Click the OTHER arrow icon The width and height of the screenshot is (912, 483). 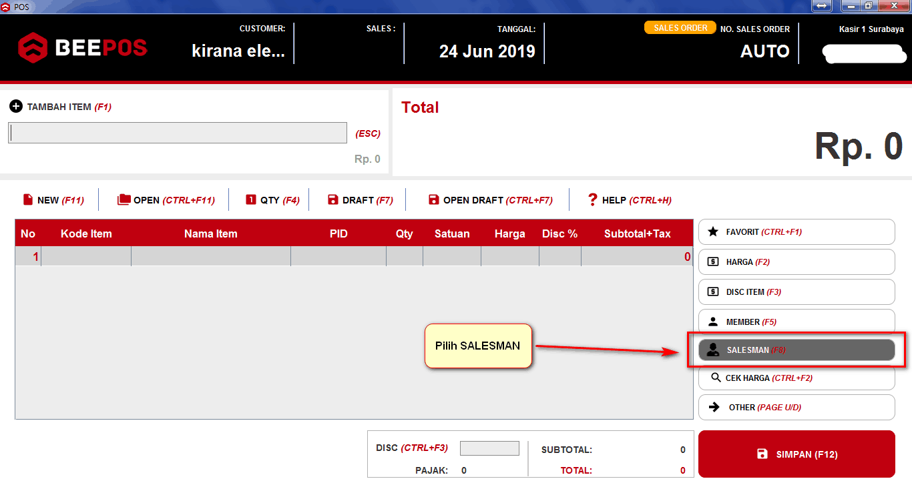point(714,407)
